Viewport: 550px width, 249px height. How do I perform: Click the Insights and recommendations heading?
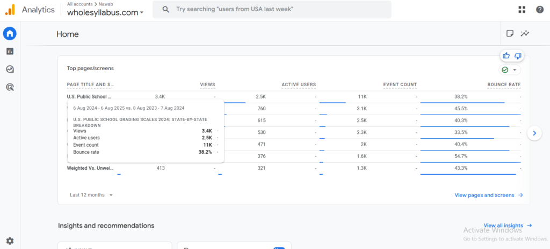(106, 225)
